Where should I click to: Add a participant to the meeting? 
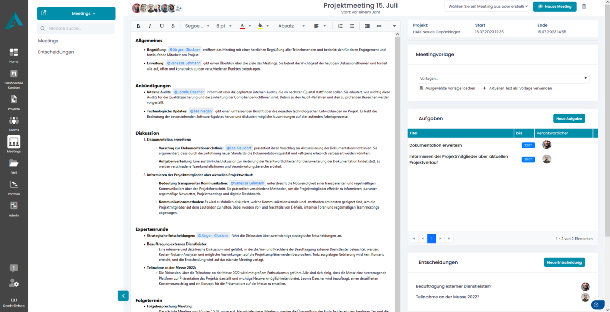(178, 8)
